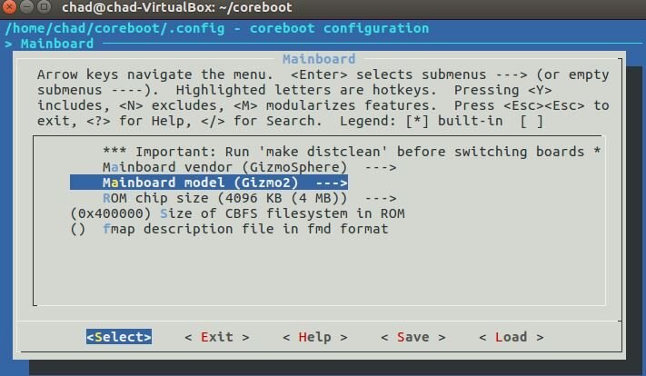This screenshot has width=646, height=376.
Task: Open the ROM chip size submenu
Action: (x=249, y=198)
